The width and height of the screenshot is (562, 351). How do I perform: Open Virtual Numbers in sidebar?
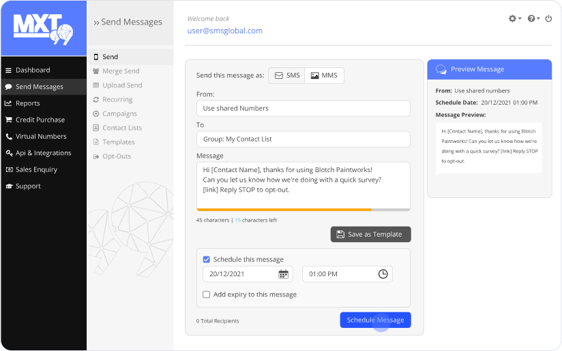coord(41,136)
